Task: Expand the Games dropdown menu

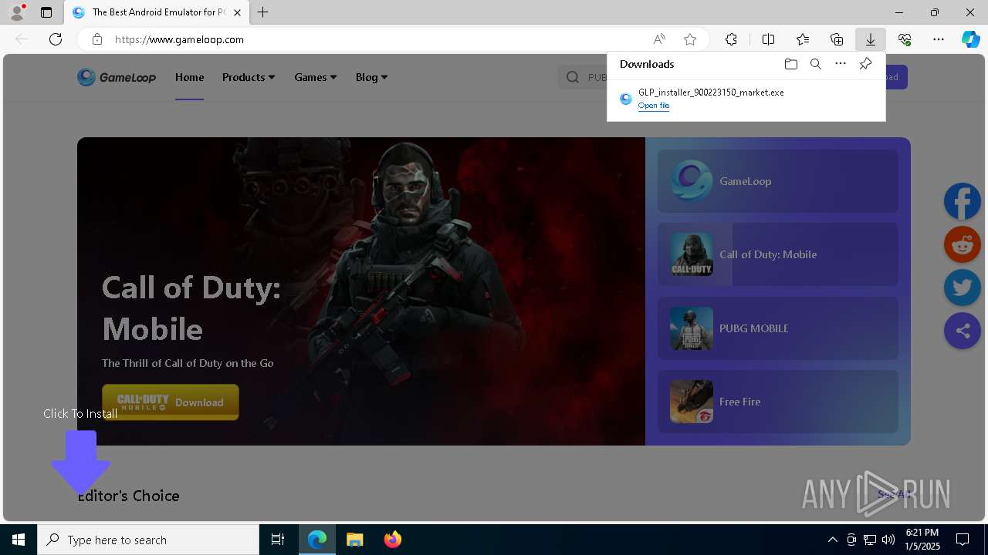Action: pyautogui.click(x=315, y=77)
